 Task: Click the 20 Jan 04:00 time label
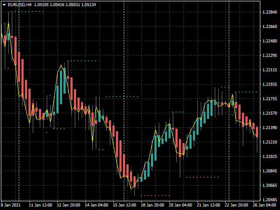click(x=181, y=205)
